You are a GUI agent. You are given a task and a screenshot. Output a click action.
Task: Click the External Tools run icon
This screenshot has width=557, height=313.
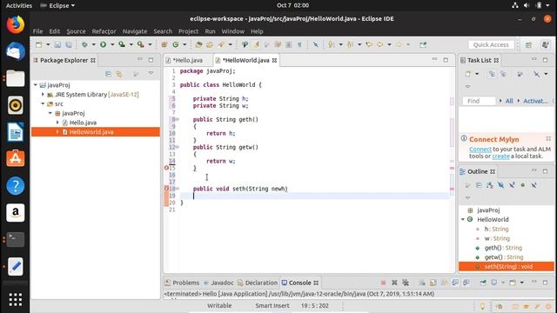point(141,44)
